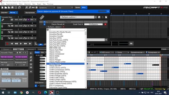Open the Small Club preset dropdown
Viewport: 169px width, 95px height.
click(x=82, y=24)
